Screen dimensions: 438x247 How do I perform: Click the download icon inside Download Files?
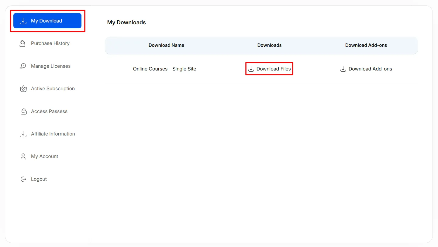tap(251, 69)
